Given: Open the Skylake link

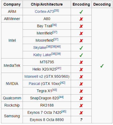Looking at the screenshot, I should pos(40,48).
